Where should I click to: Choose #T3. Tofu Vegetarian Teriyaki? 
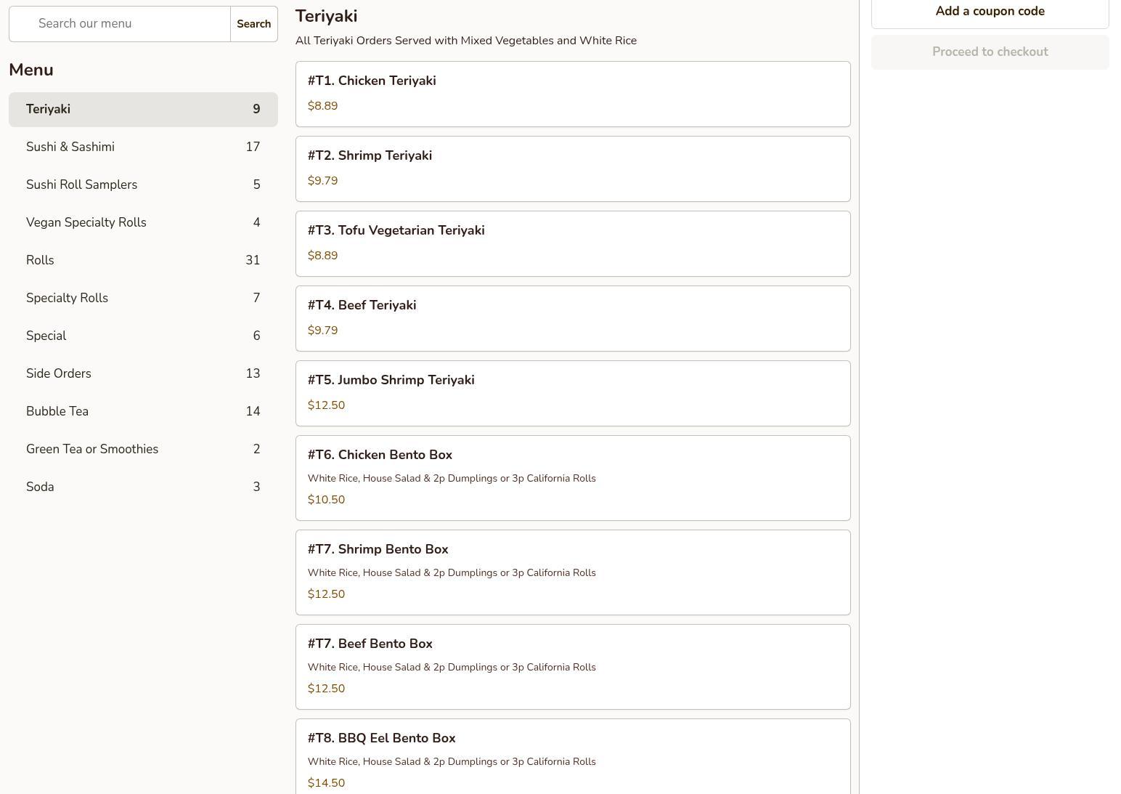coord(573,244)
